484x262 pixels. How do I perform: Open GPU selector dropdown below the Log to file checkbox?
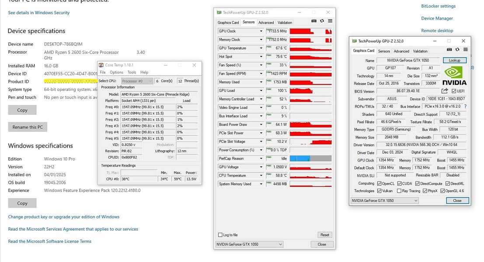pyautogui.click(x=249, y=245)
